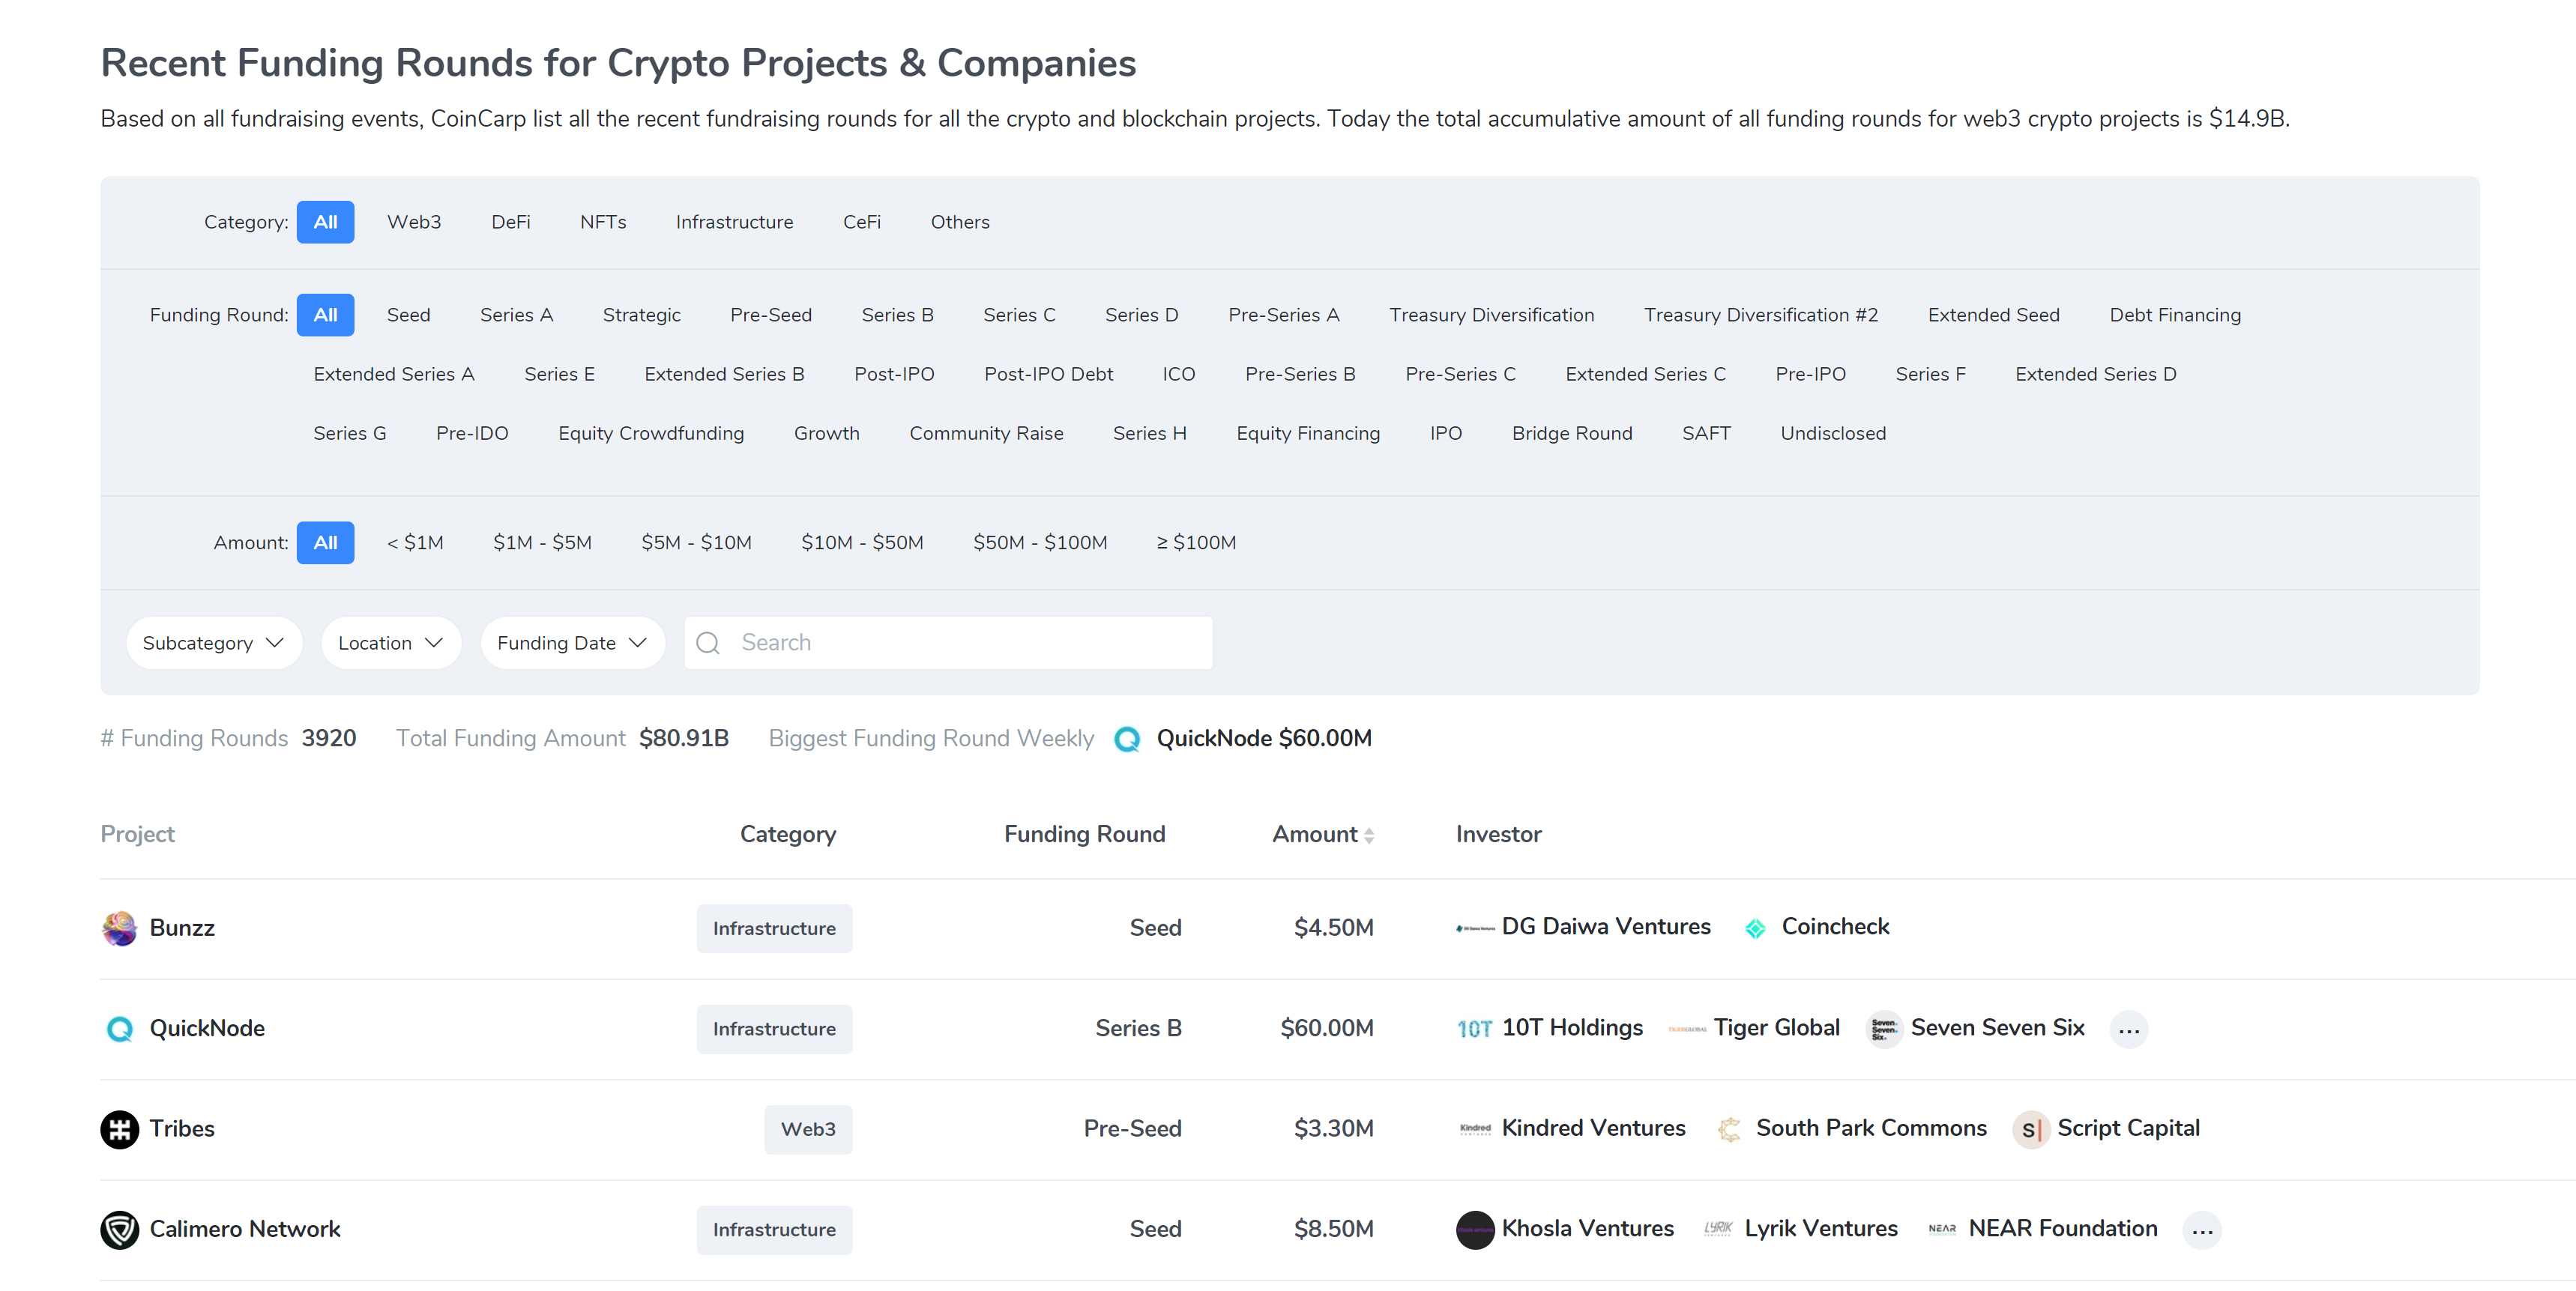Select the Pre-Seed funding round tab
This screenshot has width=2576, height=1291.
click(770, 315)
